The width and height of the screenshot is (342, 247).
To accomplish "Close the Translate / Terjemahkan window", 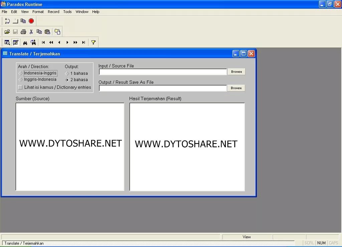I will (251, 54).
